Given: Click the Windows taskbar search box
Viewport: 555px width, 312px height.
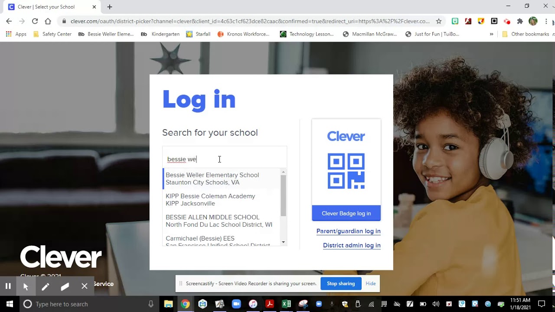Looking at the screenshot, I should click(x=89, y=304).
